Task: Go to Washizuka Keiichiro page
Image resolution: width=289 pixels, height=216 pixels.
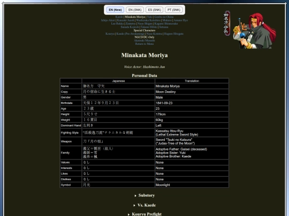Action: click(148, 20)
